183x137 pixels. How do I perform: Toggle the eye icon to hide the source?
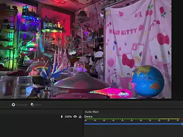[x=75, y=116]
